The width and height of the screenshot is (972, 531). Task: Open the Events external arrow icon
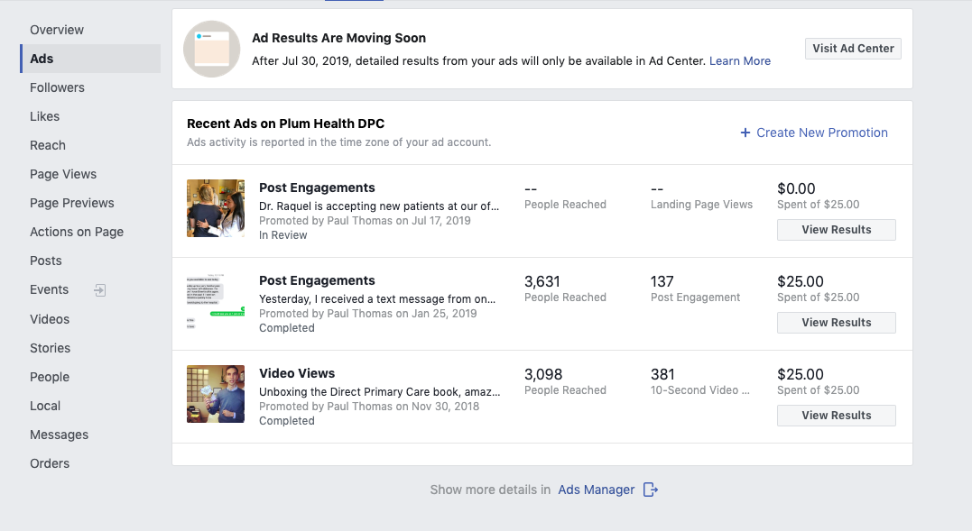click(100, 290)
